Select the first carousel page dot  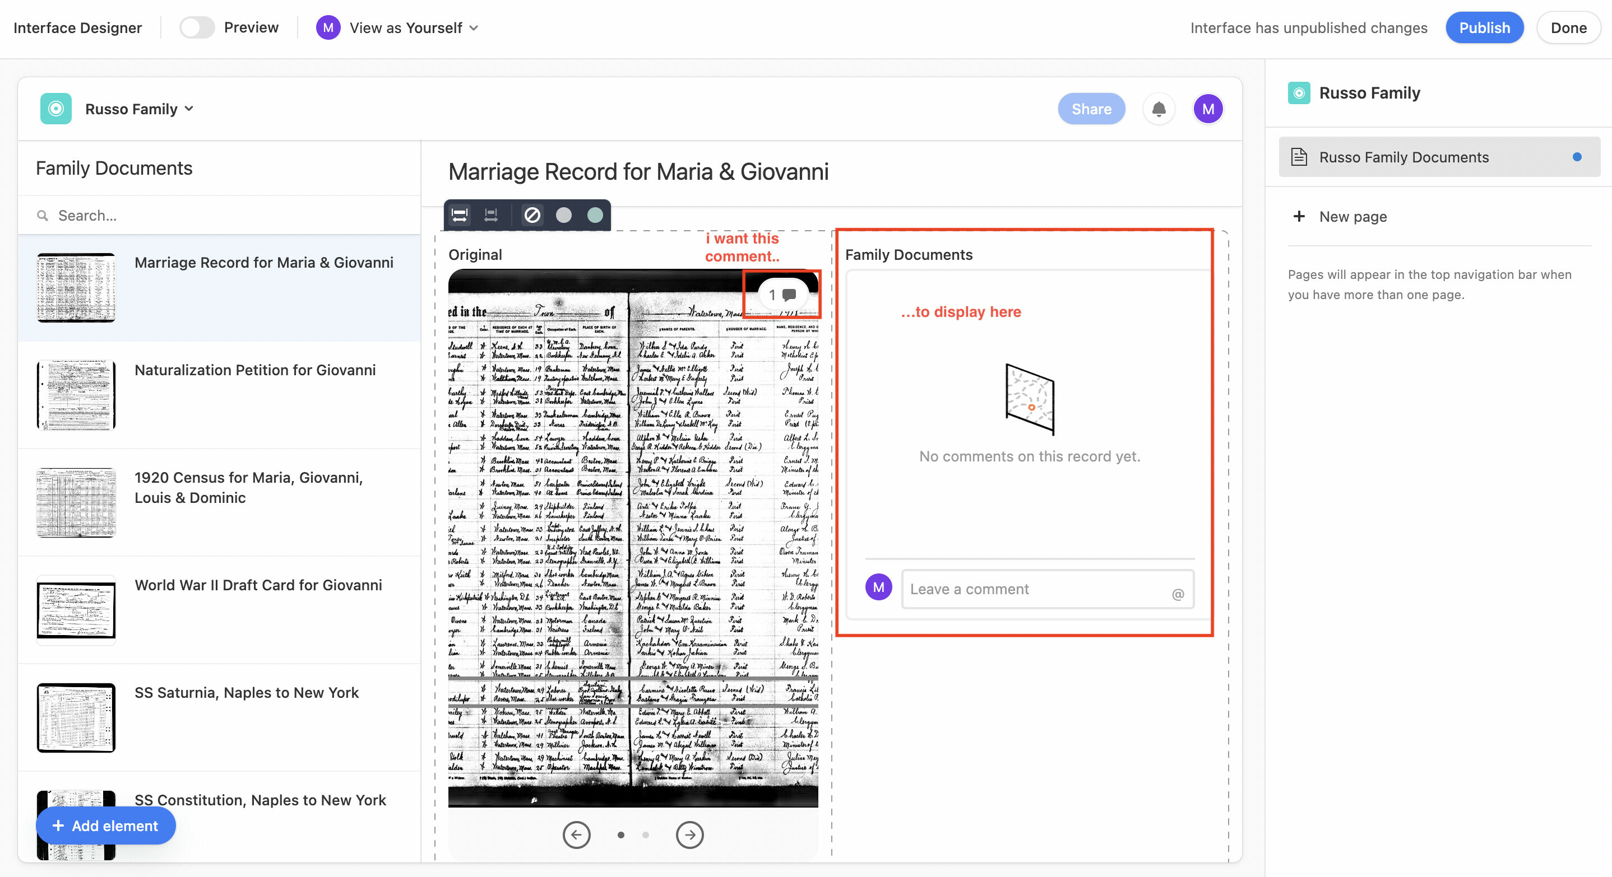[620, 834]
